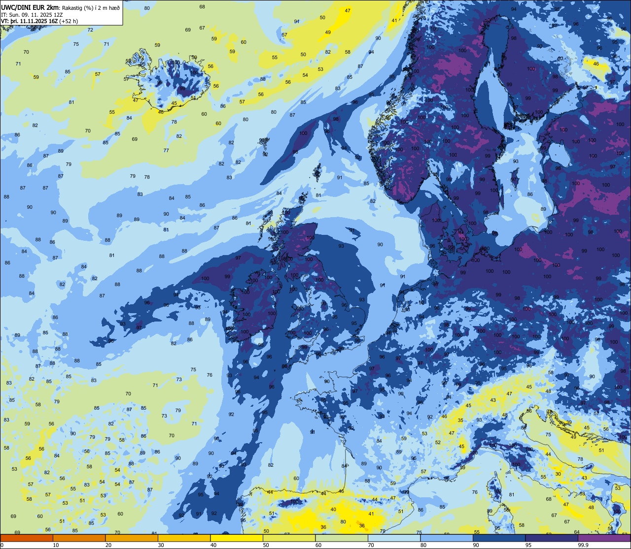Click the humidity value 77 south of Iceland
The width and height of the screenshot is (631, 549).
(x=166, y=151)
